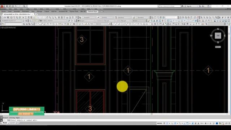
Task: Click the workspace switching gear icon in status bar
Action: [x=205, y=123]
